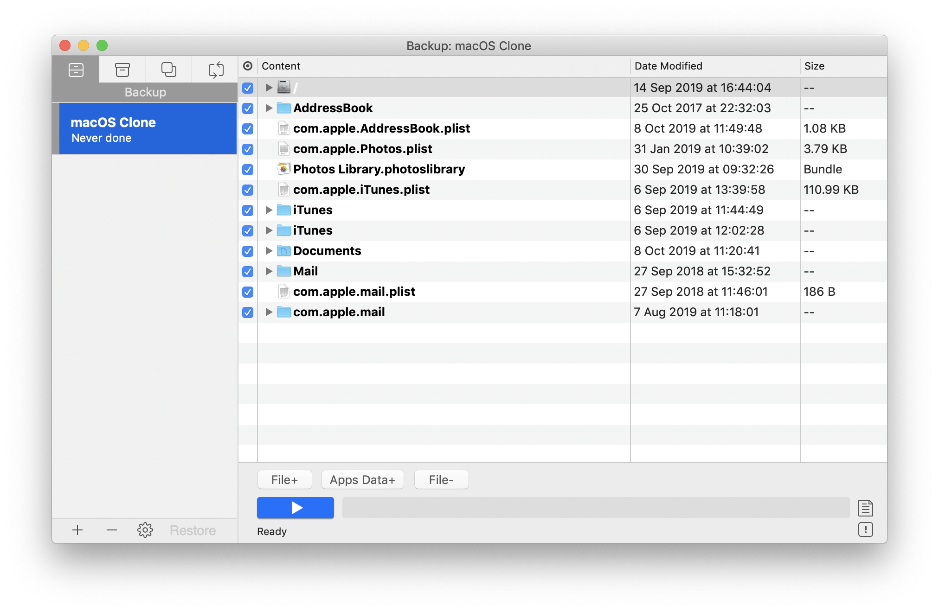
Task: Sort by the Date Modified column header
Action: pos(715,66)
